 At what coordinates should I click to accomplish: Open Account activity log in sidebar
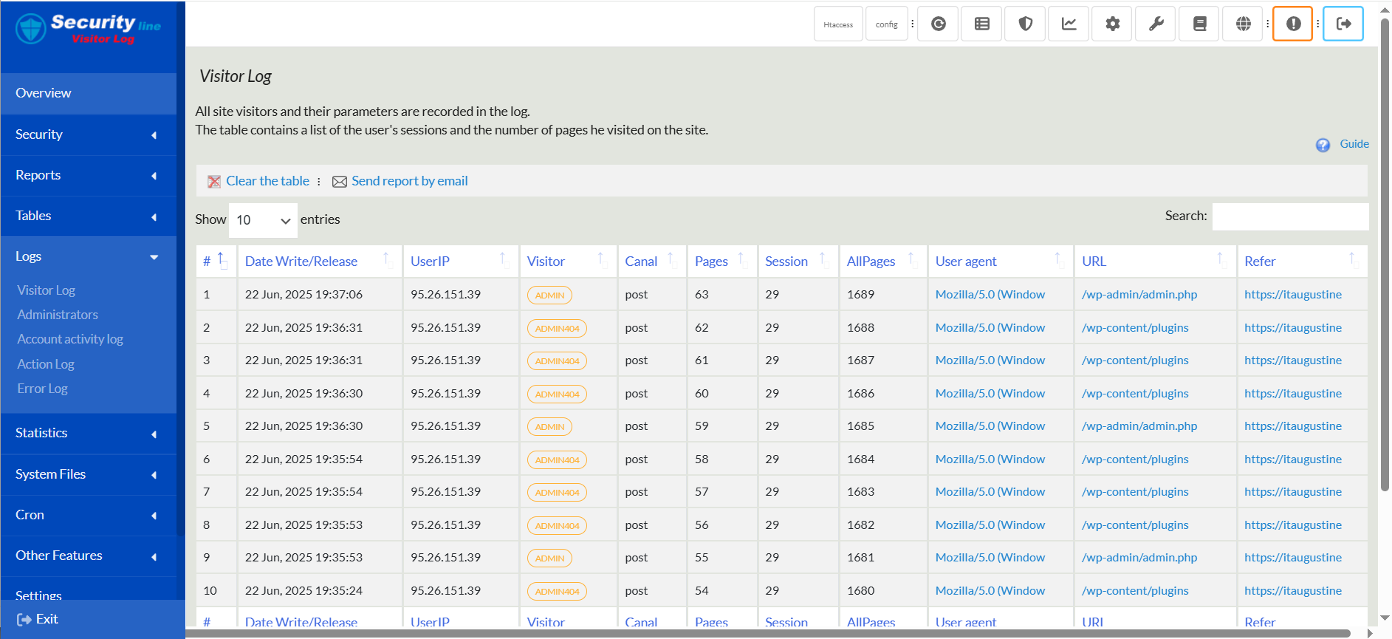70,339
